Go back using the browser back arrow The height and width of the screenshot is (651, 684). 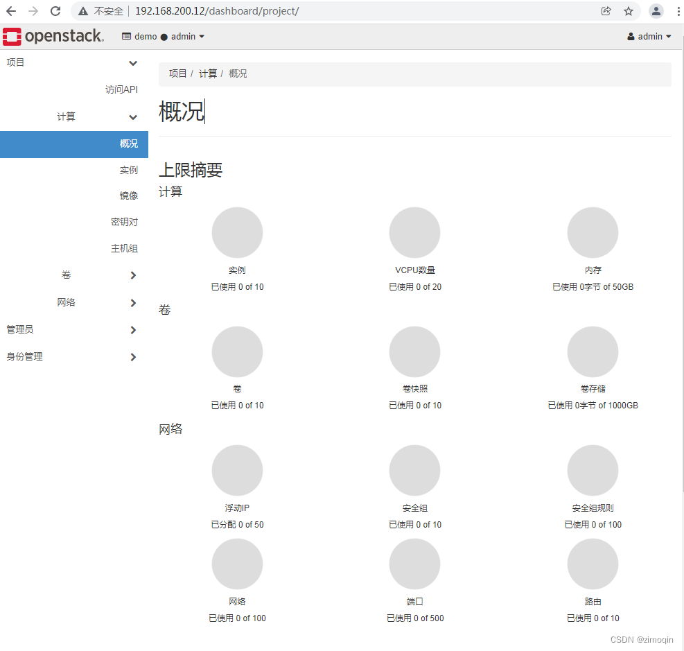[x=10, y=11]
